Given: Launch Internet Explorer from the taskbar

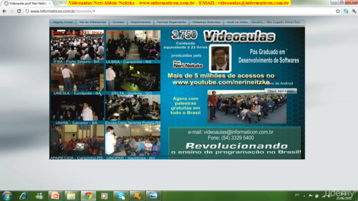Looking at the screenshot, I should pos(23,196).
